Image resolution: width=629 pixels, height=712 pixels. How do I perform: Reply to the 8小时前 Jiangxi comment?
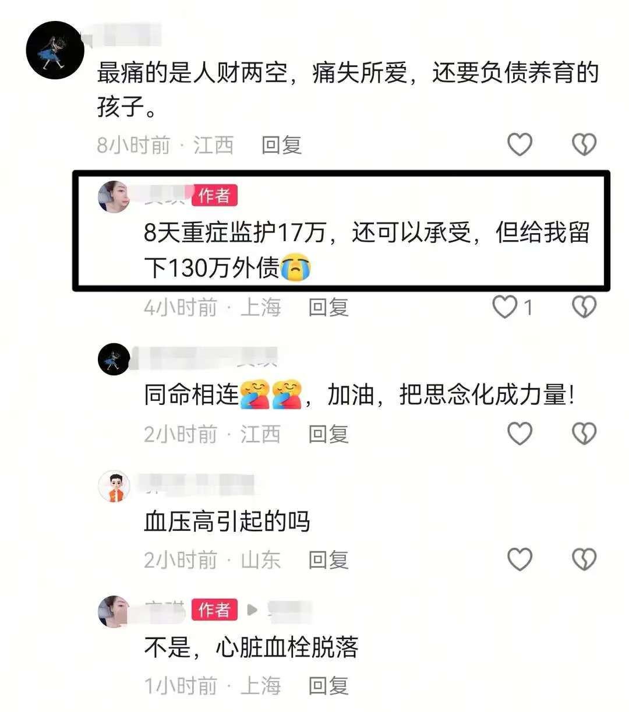click(281, 144)
